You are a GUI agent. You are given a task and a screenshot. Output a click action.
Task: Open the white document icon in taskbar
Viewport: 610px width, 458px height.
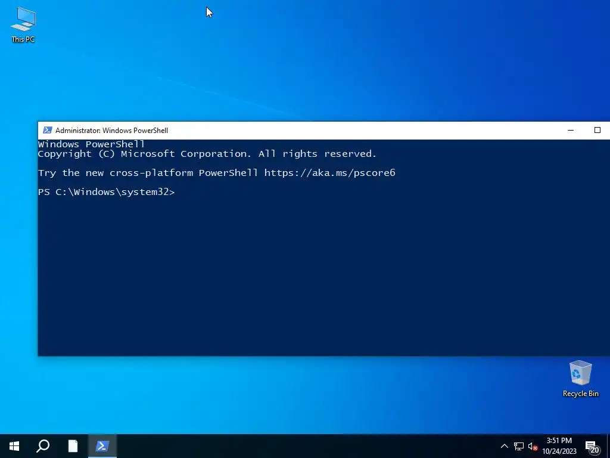(73, 446)
